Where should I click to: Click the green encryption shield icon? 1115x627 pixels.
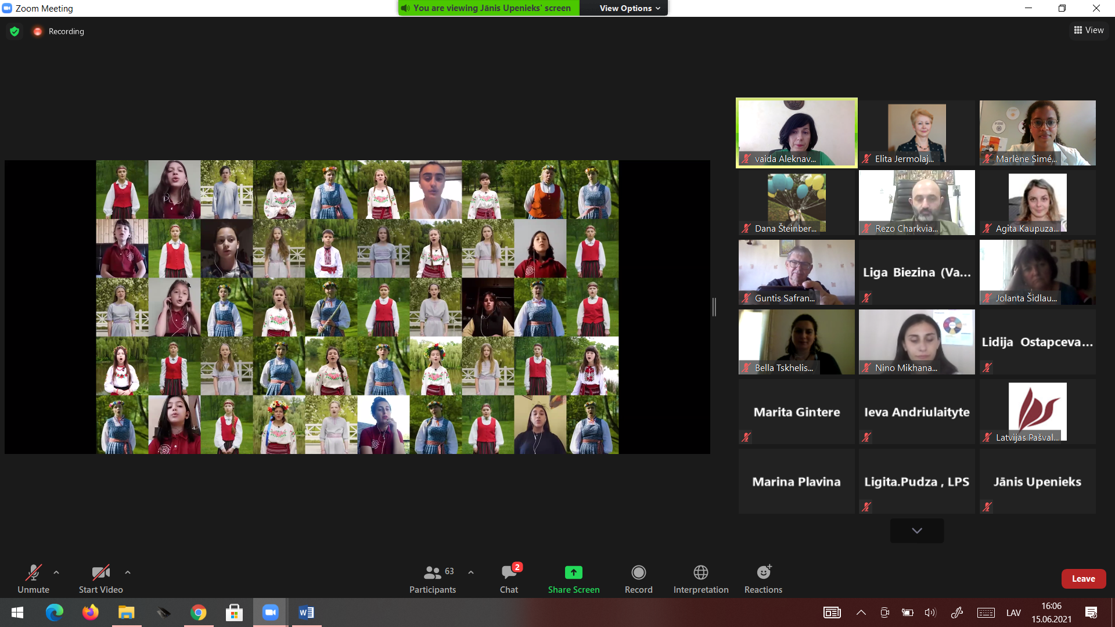tap(15, 31)
